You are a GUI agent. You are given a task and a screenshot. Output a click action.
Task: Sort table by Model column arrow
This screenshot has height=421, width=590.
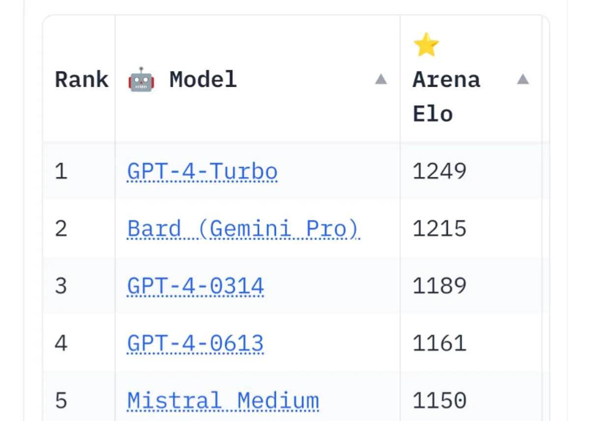pyautogui.click(x=381, y=79)
